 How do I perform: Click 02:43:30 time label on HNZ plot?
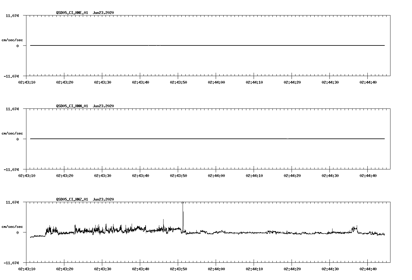pyautogui.click(x=103, y=269)
